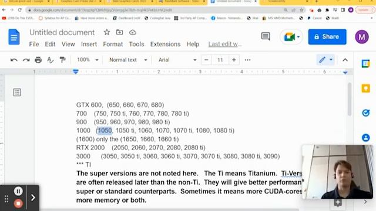Click the font size 11 field
The height and width of the screenshot is (211, 376).
[x=220, y=60]
